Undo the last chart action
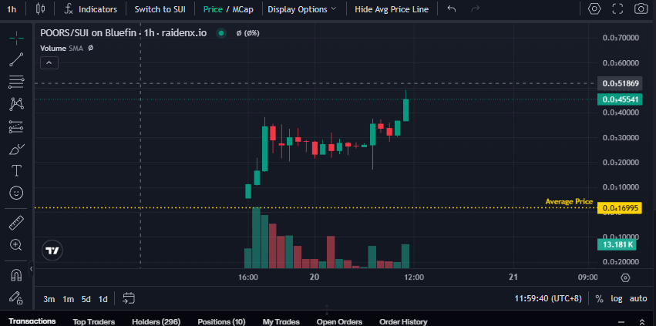Image resolution: width=656 pixels, height=326 pixels. pos(452,8)
